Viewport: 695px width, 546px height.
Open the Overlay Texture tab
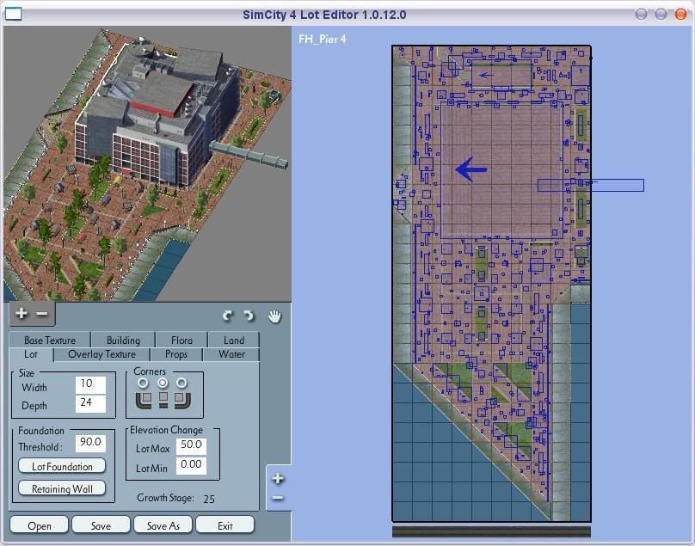pos(102,354)
